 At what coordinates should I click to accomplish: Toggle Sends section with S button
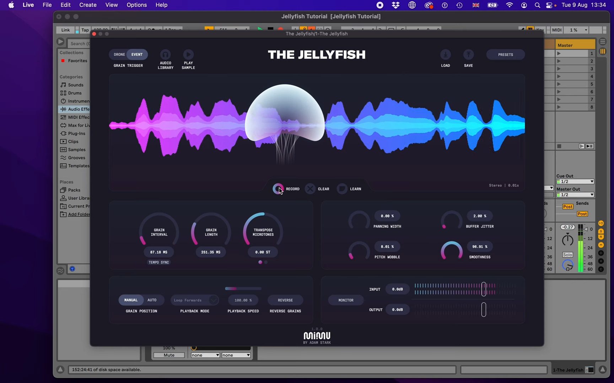click(x=601, y=231)
